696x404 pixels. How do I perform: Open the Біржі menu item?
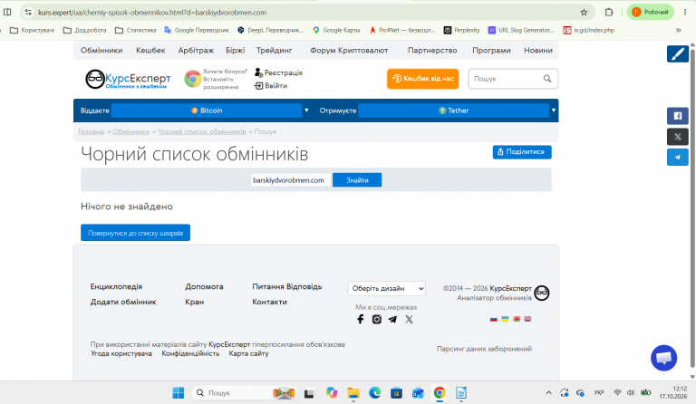tap(235, 50)
